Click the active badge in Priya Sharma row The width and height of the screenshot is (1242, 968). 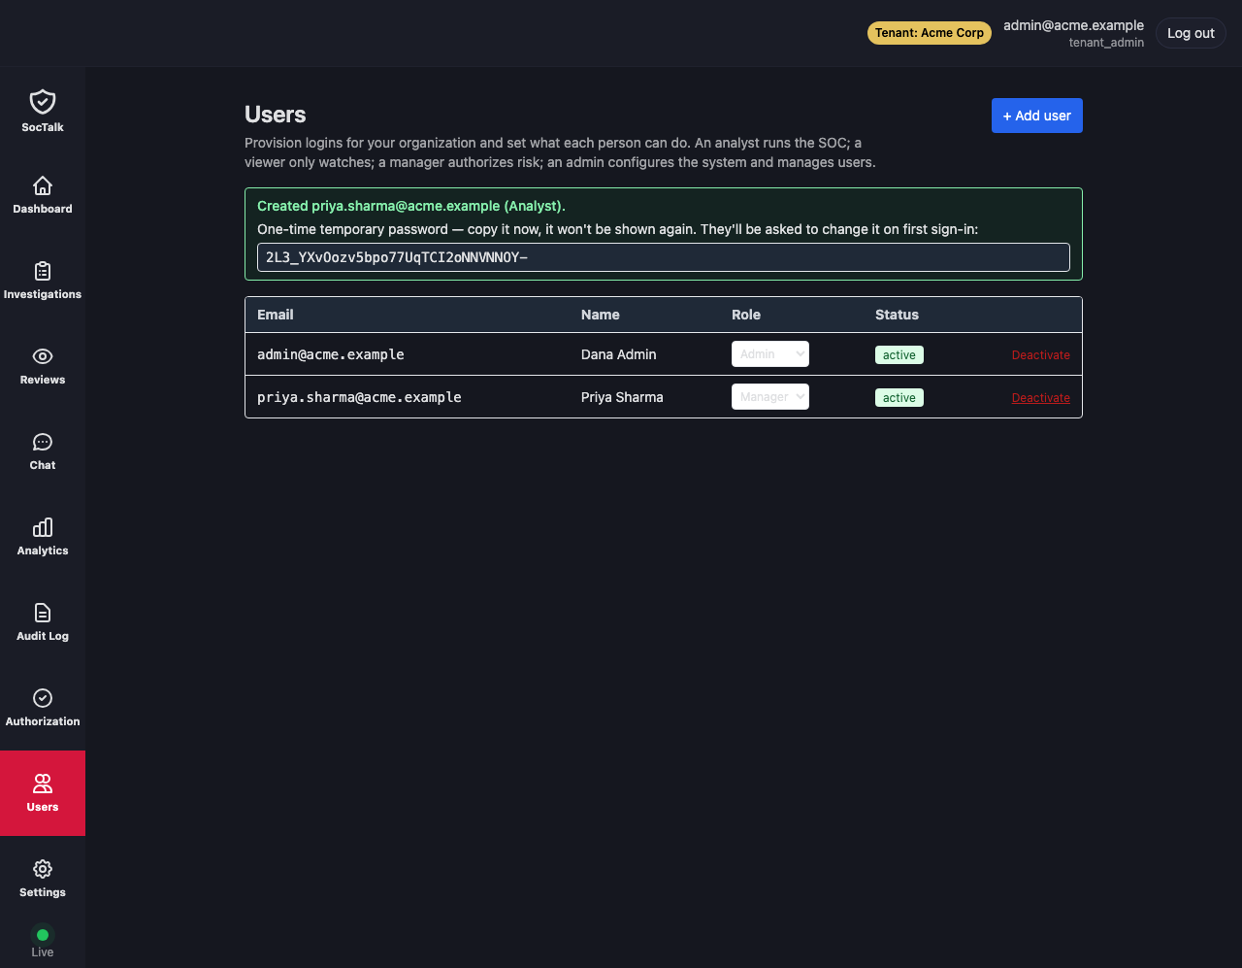click(899, 398)
